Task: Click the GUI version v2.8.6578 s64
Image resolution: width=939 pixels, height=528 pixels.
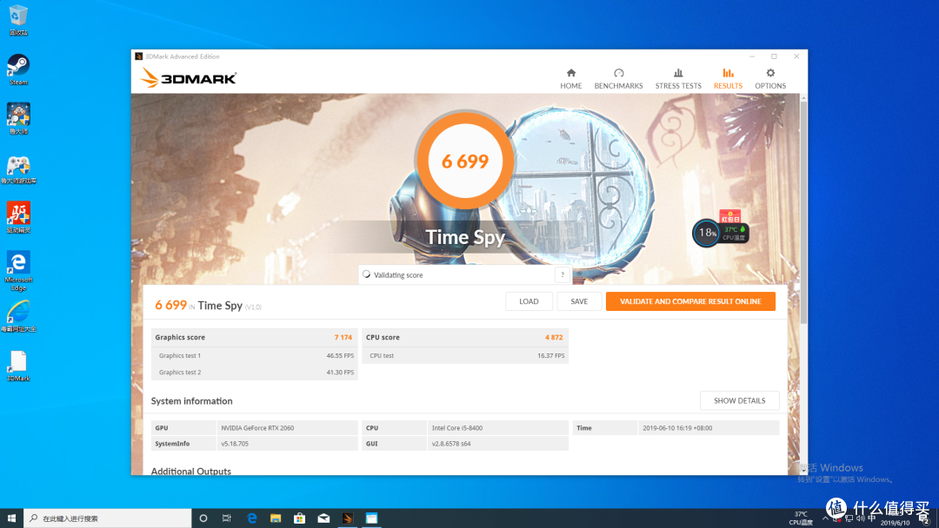Action: pyautogui.click(x=451, y=444)
